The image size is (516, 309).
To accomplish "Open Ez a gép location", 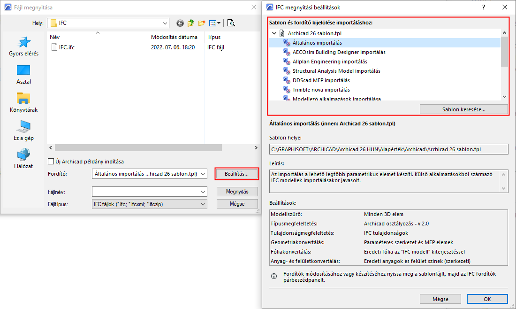I will click(24, 131).
